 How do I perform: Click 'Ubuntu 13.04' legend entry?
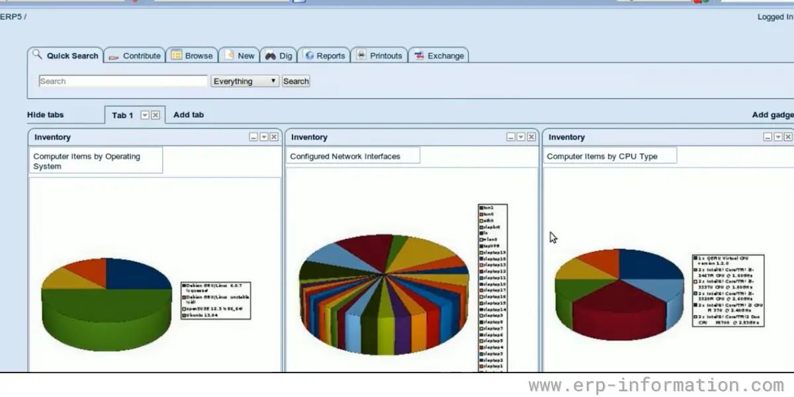point(200,316)
